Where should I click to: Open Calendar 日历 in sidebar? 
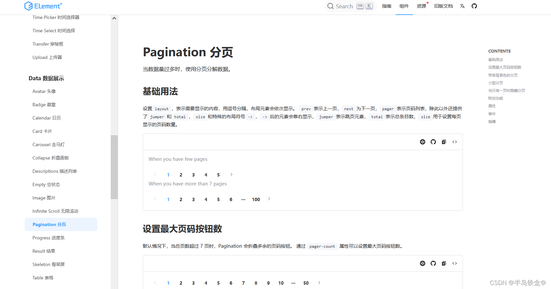47,118
